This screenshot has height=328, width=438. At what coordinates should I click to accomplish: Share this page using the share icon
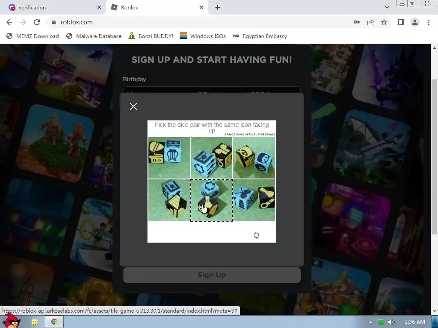pos(370,22)
